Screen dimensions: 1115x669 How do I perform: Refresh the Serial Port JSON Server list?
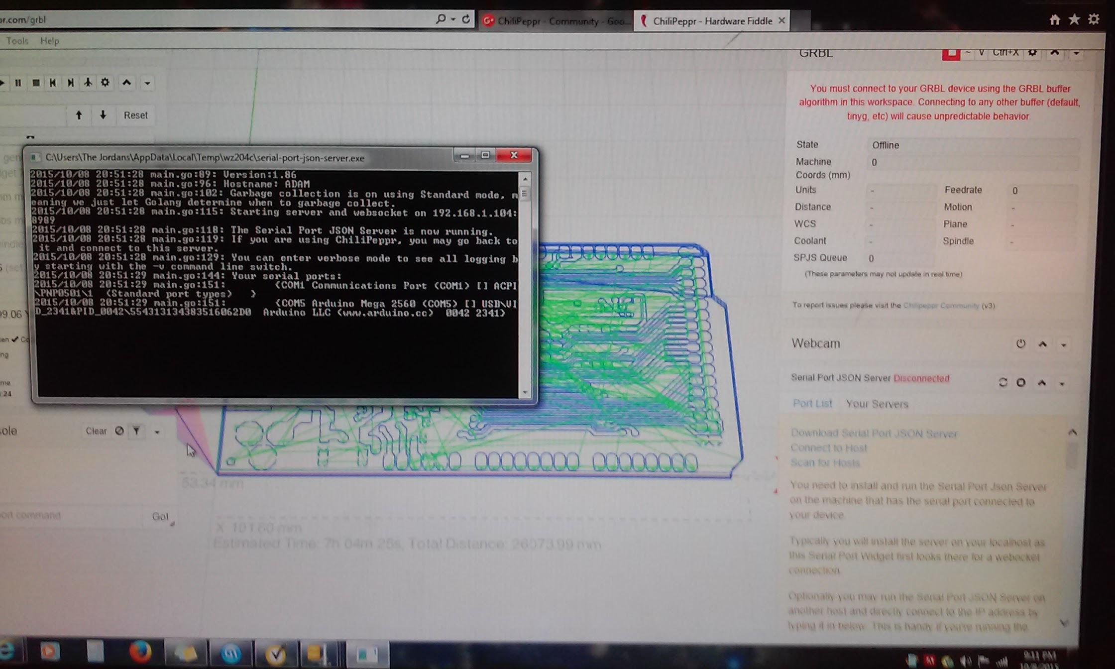pos(1003,382)
